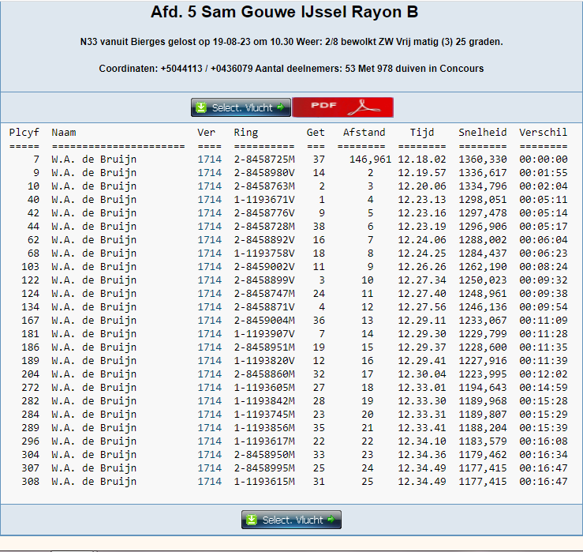Open Ver link 1714 in row Plcyf 68

pos(209,253)
